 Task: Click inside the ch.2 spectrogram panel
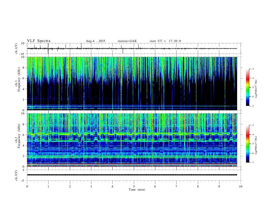(x=132, y=140)
